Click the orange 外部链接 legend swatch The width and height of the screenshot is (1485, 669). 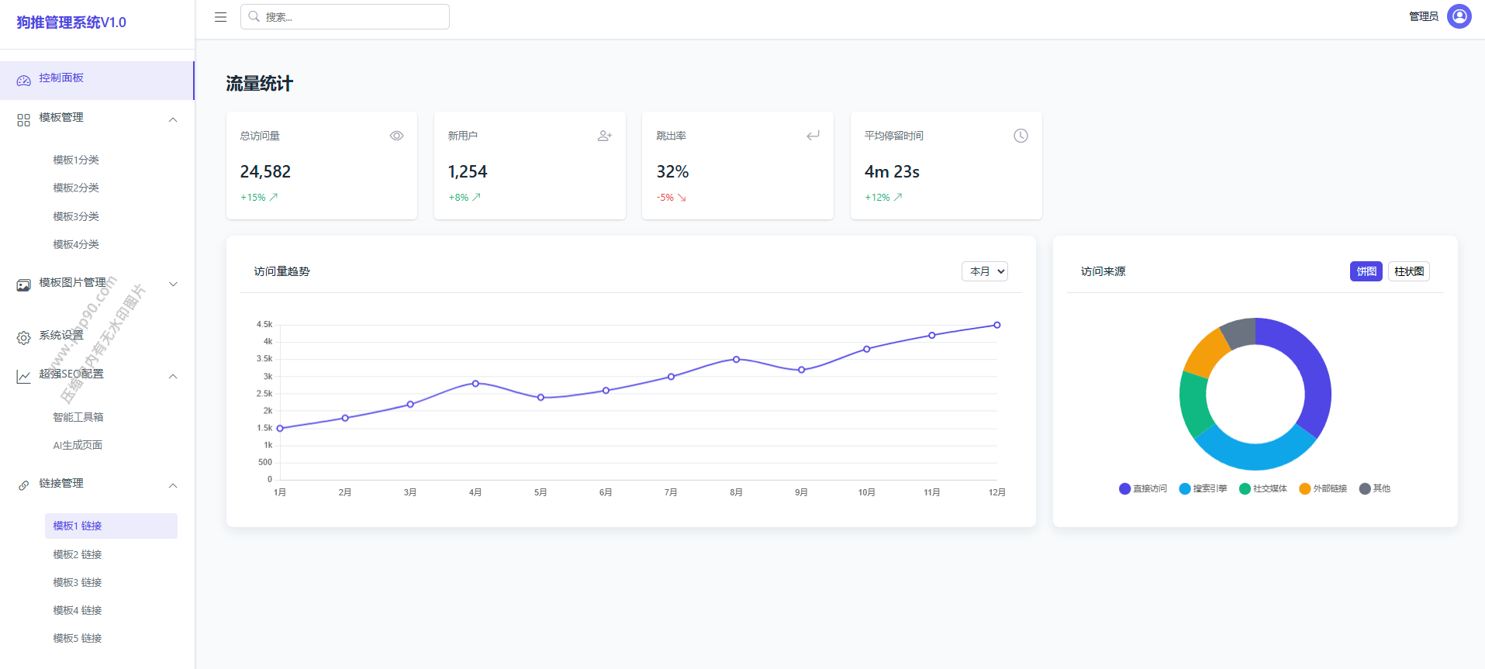tap(1304, 488)
